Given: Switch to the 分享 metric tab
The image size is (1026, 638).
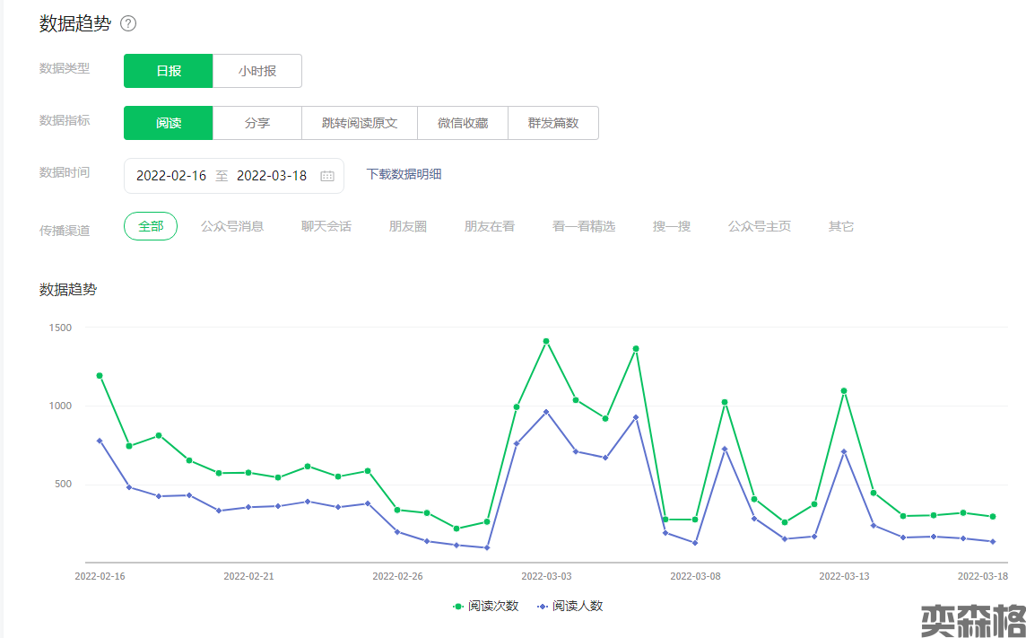Looking at the screenshot, I should pos(257,123).
